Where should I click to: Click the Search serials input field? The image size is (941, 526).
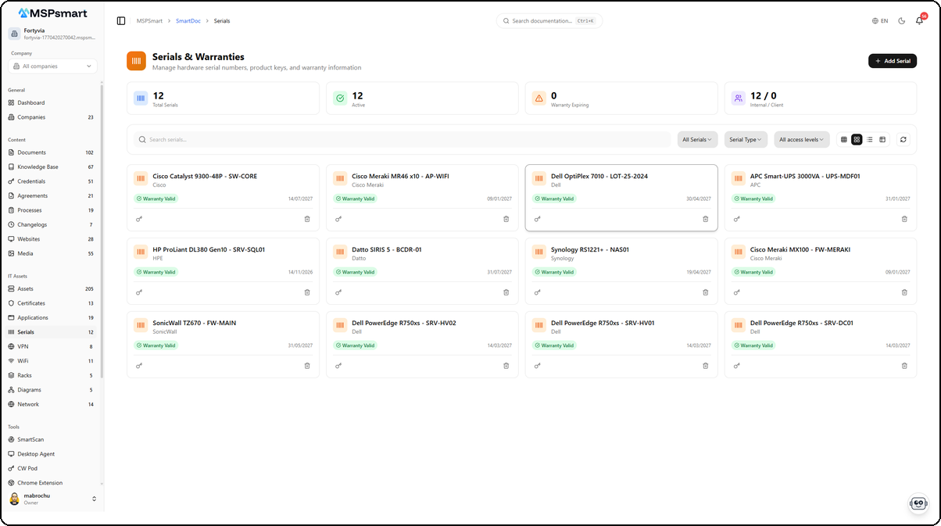[402, 140]
